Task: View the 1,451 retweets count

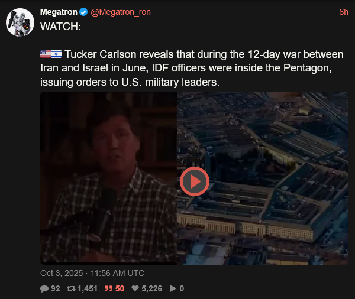Action: click(x=88, y=288)
